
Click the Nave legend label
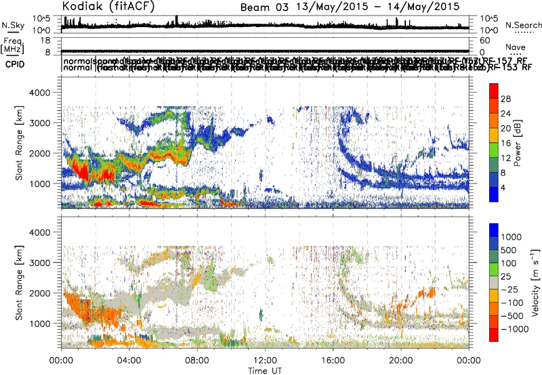pos(516,47)
